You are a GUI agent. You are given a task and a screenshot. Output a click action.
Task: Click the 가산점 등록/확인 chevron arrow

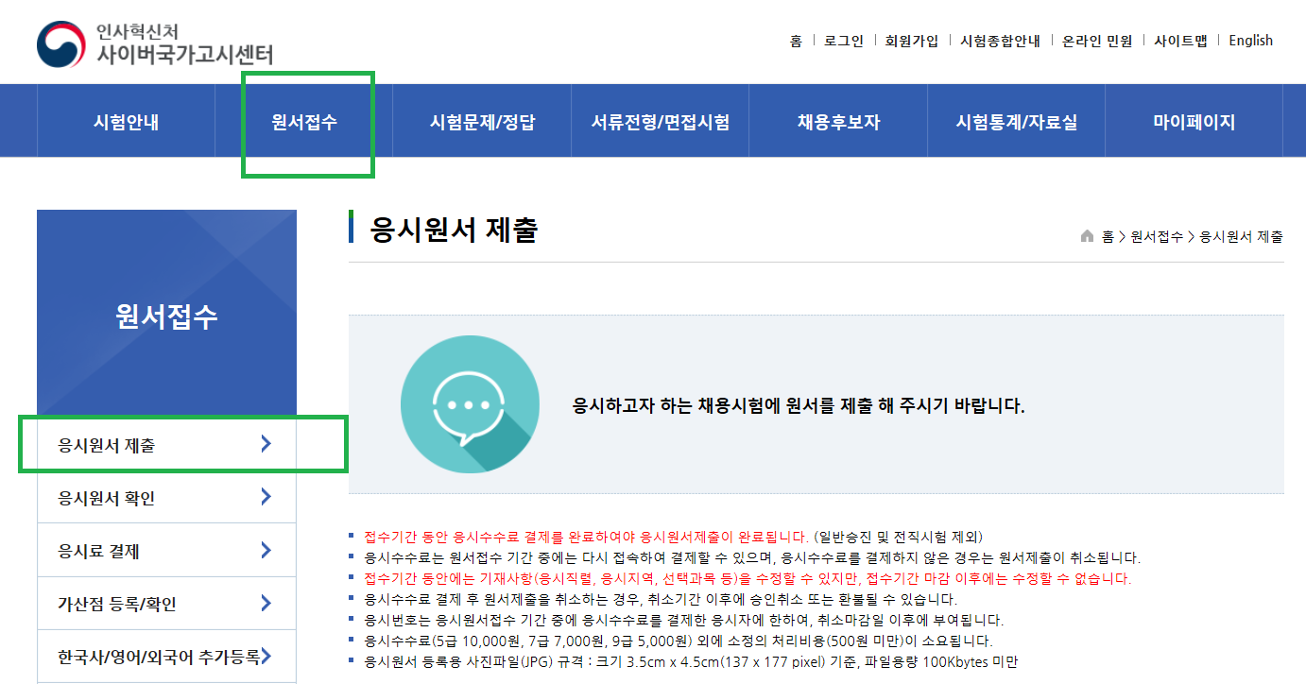tap(266, 604)
